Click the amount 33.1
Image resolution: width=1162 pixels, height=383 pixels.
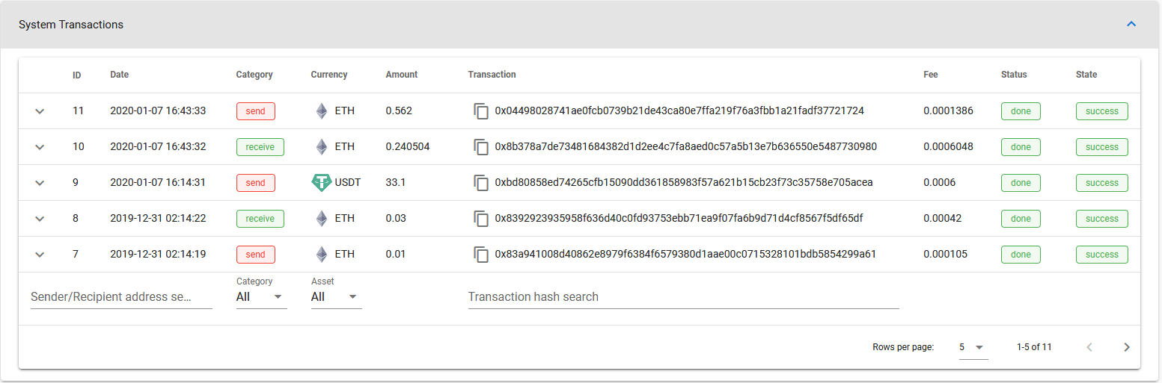[x=396, y=183]
